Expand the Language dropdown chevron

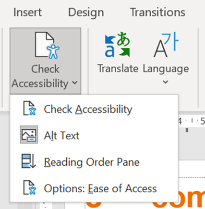(x=166, y=82)
